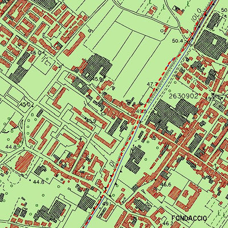Click the 47.7 elevation label
Viewport: 228px width, 228px height.
(x=153, y=84)
